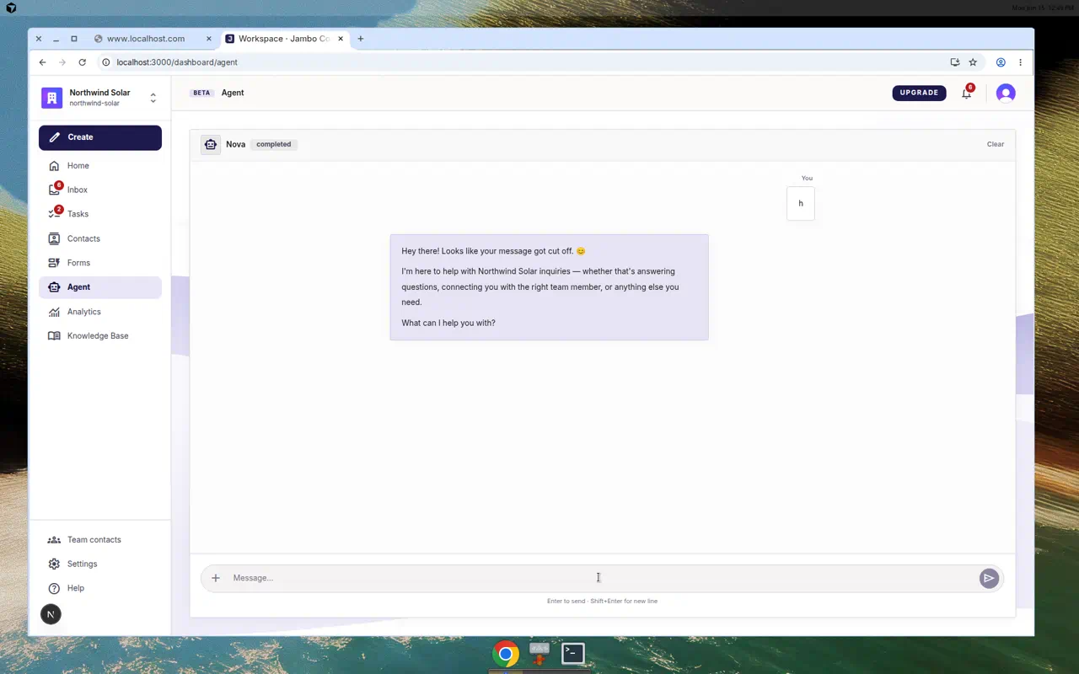Click the Team contacts people icon
1079x674 pixels.
[54, 540]
